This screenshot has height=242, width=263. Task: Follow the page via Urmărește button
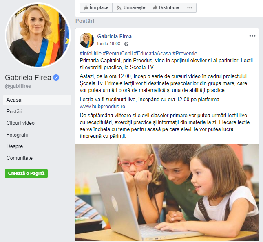[x=130, y=8]
